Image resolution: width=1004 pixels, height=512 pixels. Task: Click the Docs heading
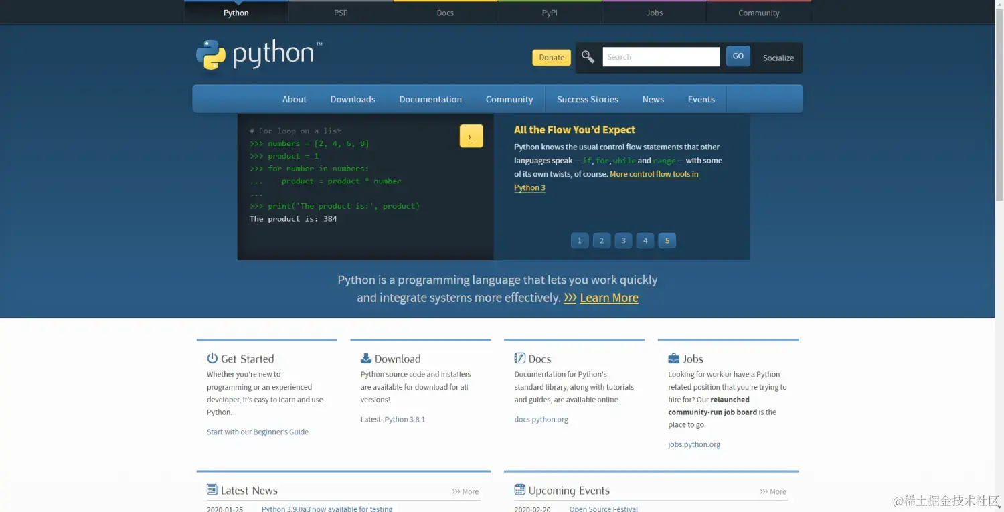540,359
